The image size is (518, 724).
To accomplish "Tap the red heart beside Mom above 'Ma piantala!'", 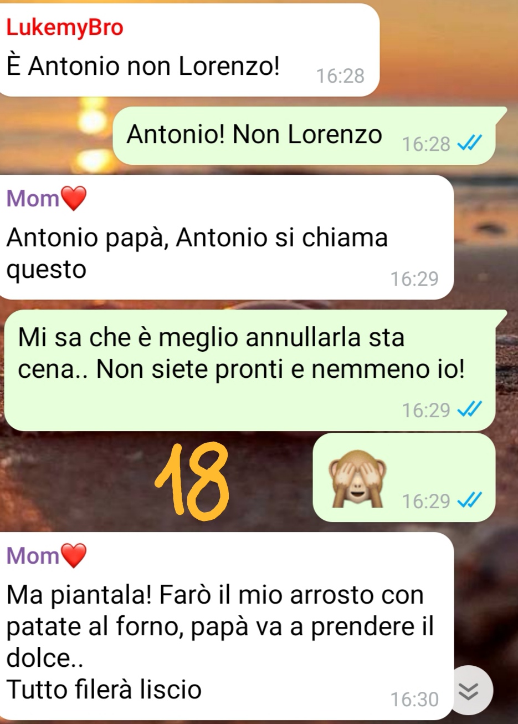I will [74, 555].
